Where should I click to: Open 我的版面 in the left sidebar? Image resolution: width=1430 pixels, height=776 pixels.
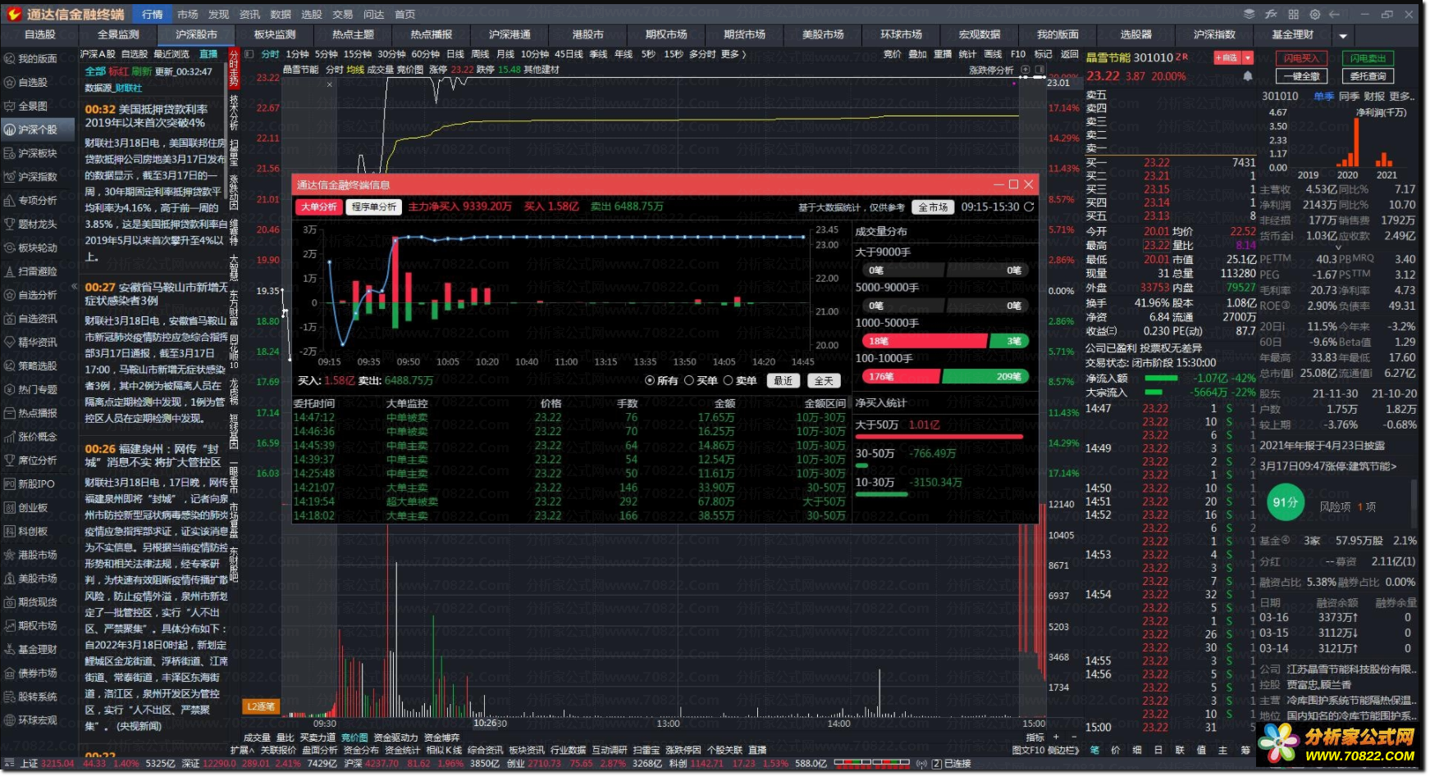point(36,59)
